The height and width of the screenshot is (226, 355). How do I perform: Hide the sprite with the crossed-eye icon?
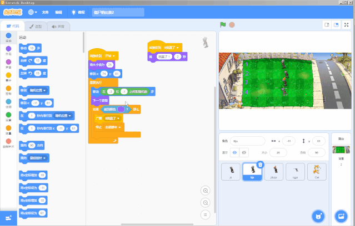pos(244,153)
